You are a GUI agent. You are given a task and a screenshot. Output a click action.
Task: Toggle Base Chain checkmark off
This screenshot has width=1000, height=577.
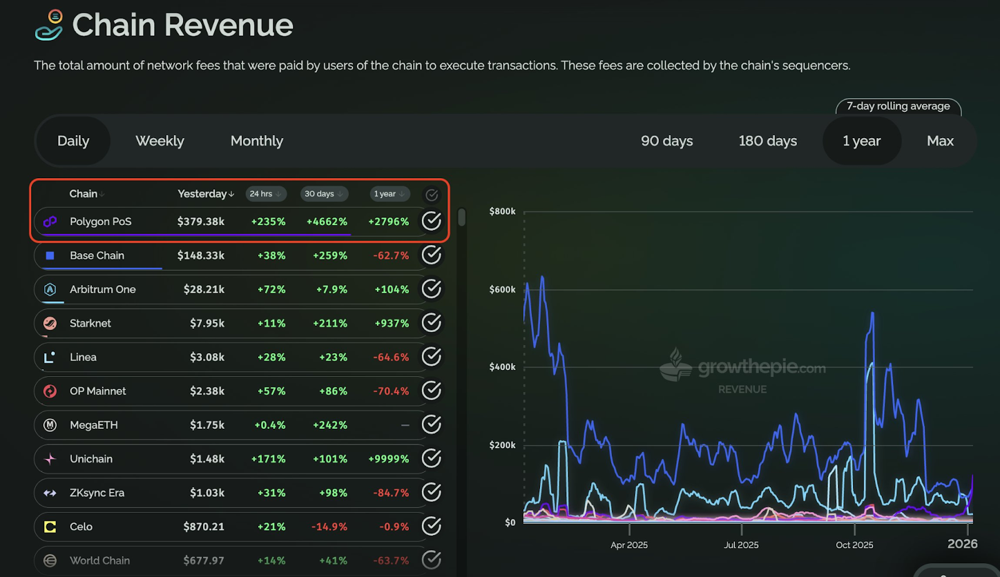pos(431,255)
